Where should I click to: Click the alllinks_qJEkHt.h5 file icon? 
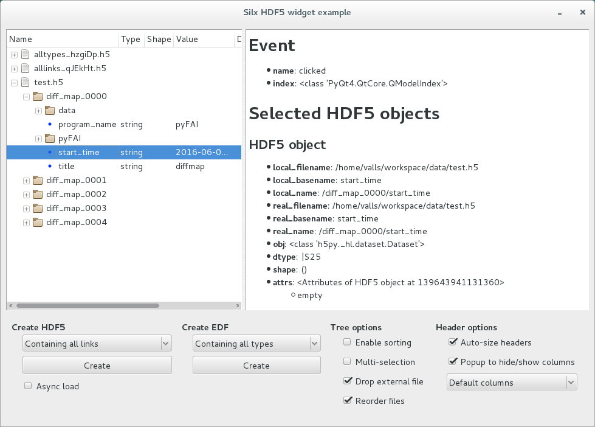(x=26, y=69)
